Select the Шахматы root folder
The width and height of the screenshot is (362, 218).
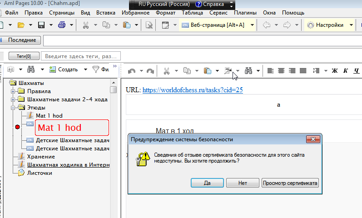click(x=31, y=83)
